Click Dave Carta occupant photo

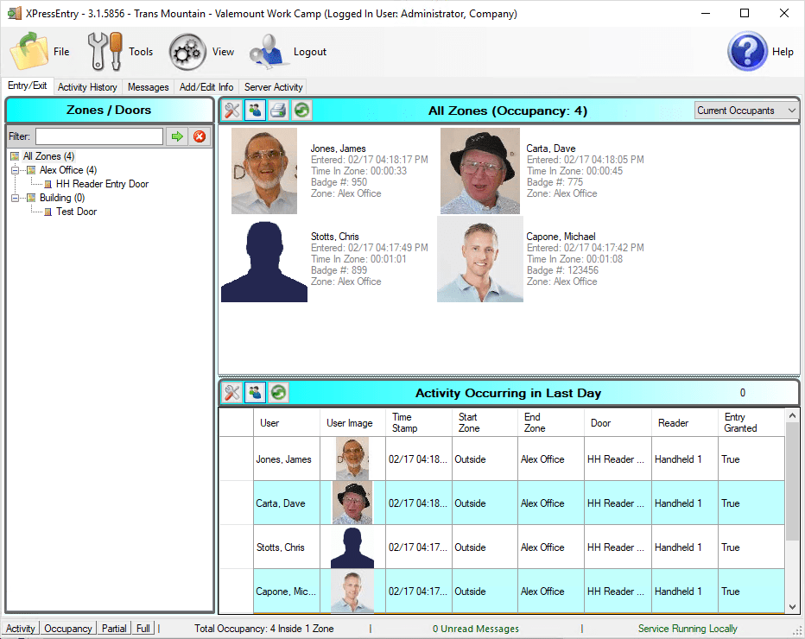tap(480, 171)
